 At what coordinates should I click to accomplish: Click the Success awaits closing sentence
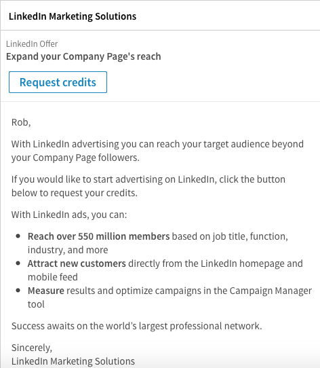pyautogui.click(x=137, y=326)
